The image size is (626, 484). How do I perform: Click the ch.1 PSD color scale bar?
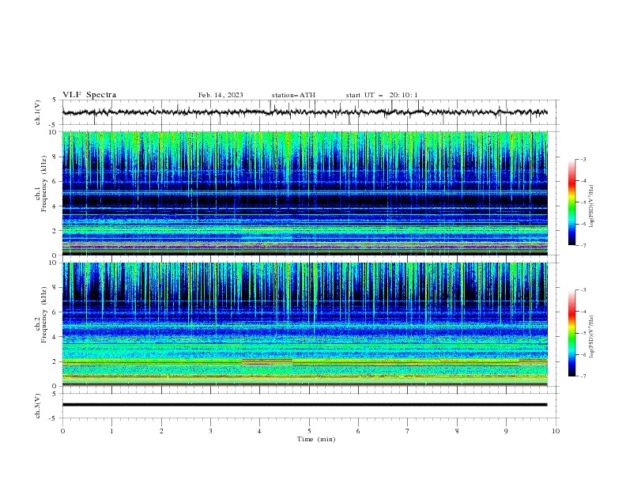click(x=571, y=202)
